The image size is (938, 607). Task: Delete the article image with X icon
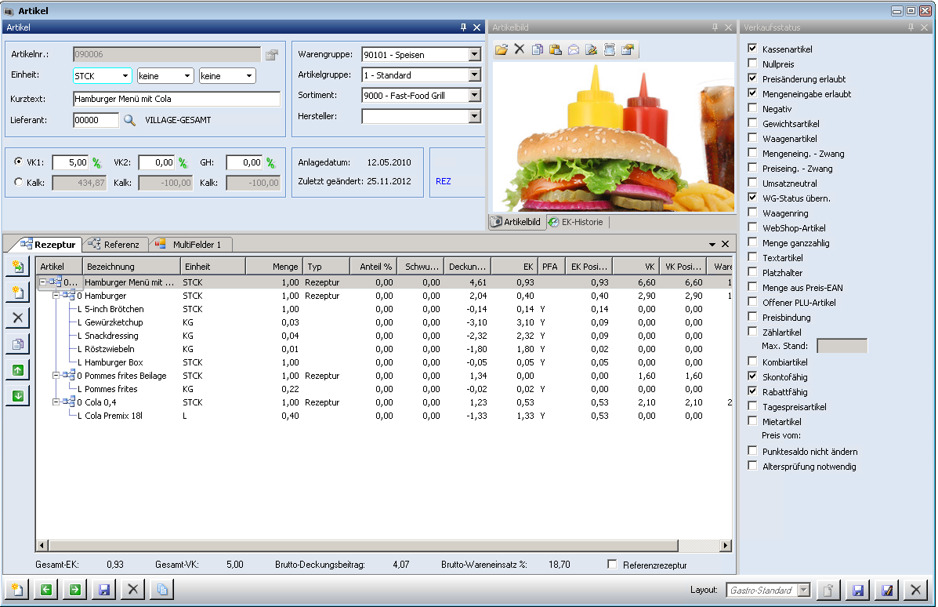click(x=519, y=49)
